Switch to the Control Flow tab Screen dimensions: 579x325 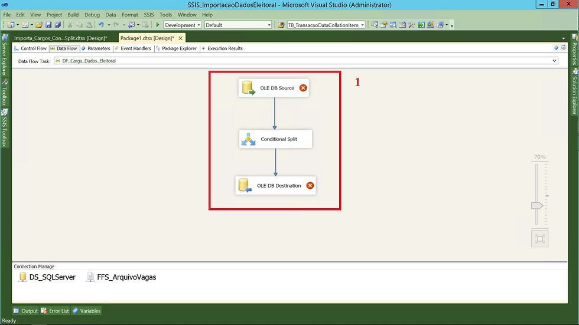(x=30, y=48)
